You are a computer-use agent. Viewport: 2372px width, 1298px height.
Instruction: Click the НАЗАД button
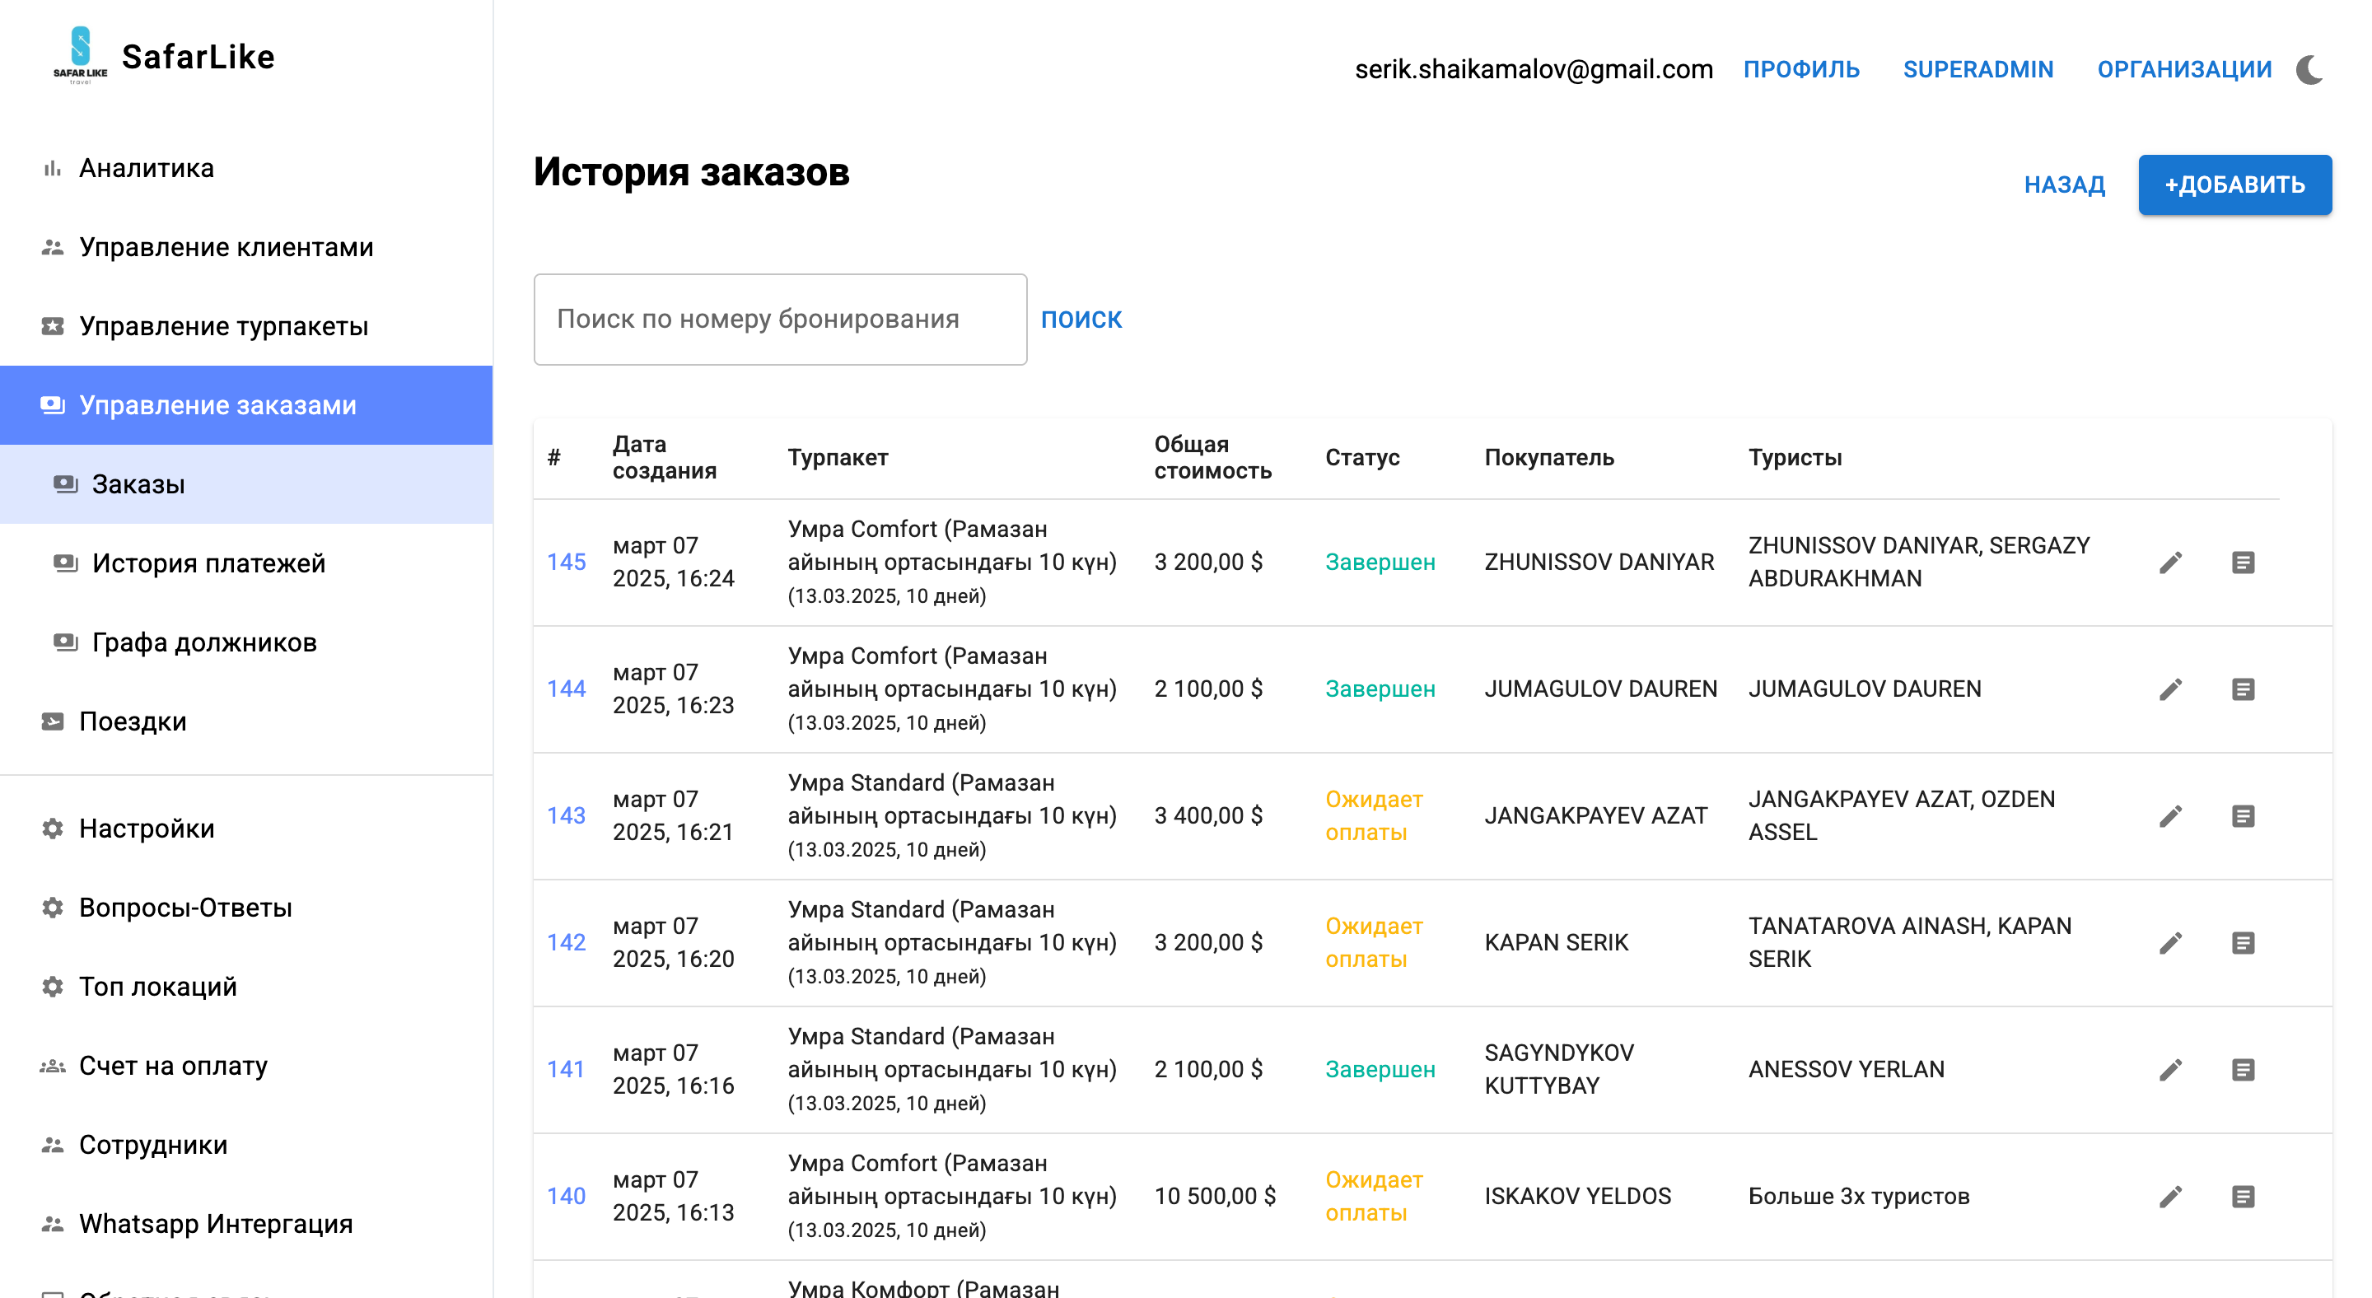click(x=2065, y=185)
